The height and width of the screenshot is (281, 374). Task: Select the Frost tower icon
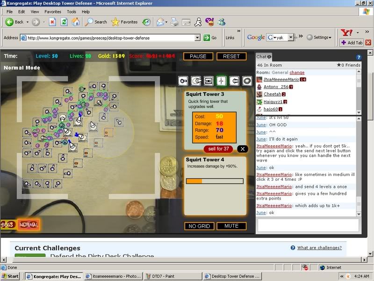point(234,81)
